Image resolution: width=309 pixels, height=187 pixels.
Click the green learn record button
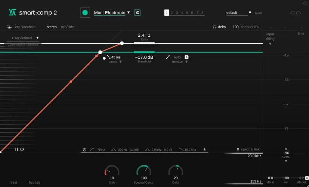[85, 13]
